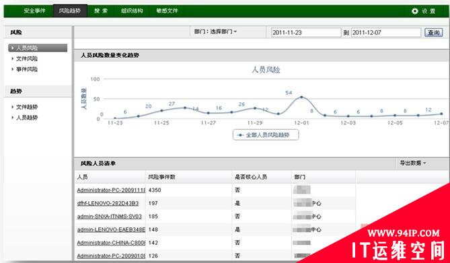Click the arrow beside 人员趋势
Screen dimensions: 450x263
pos(12,118)
